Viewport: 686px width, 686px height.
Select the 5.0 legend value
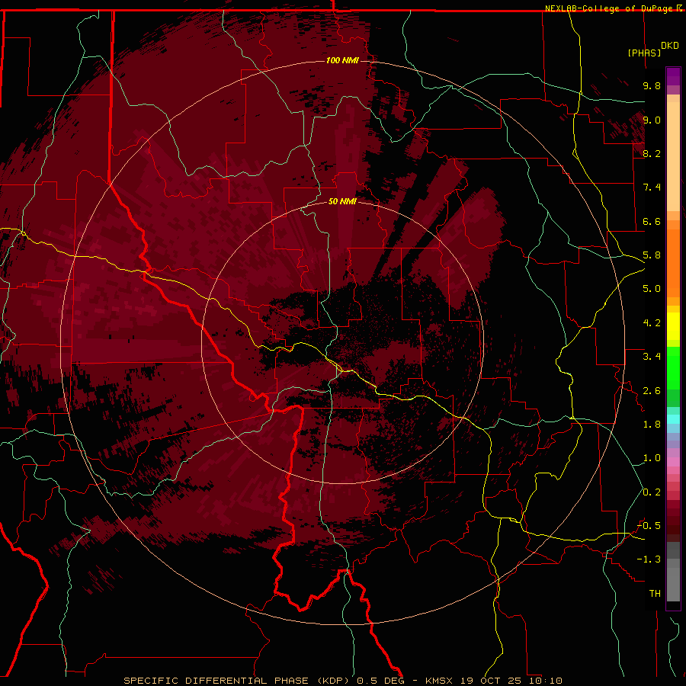point(652,289)
